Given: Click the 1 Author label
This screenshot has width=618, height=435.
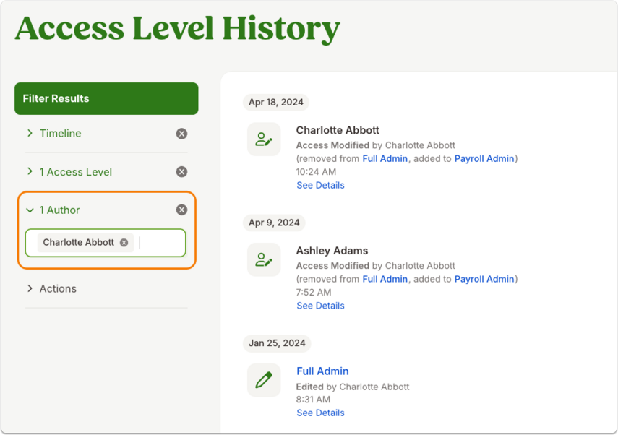Looking at the screenshot, I should [x=59, y=210].
